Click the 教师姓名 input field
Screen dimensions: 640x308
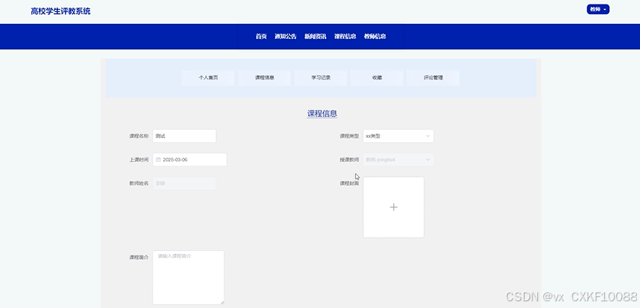184,183
